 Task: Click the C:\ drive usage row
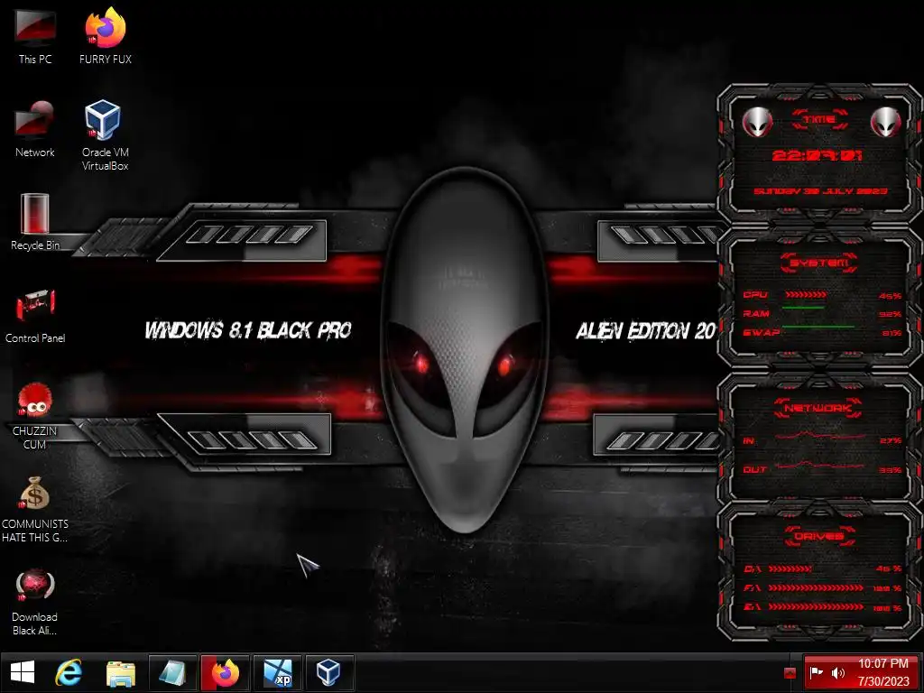tap(822, 568)
